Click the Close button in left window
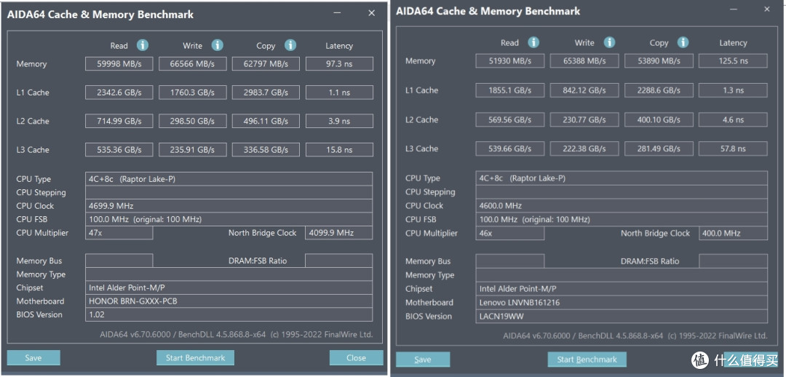Viewport: 786px width, 377px height. coord(356,358)
